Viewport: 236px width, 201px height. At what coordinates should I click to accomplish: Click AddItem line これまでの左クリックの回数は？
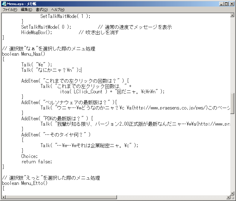coord(75,81)
